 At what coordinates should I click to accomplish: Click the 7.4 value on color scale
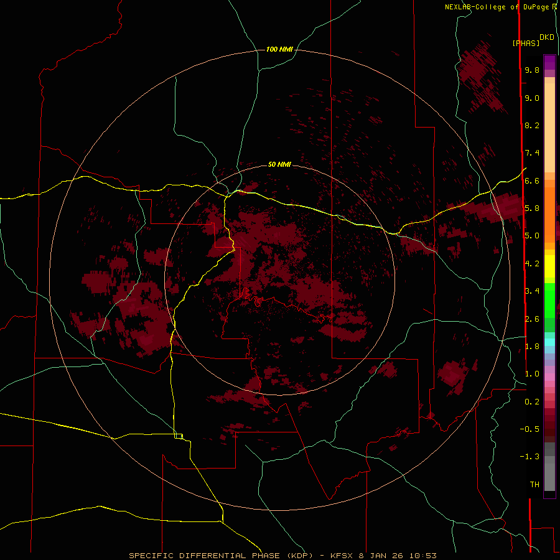[x=532, y=153]
